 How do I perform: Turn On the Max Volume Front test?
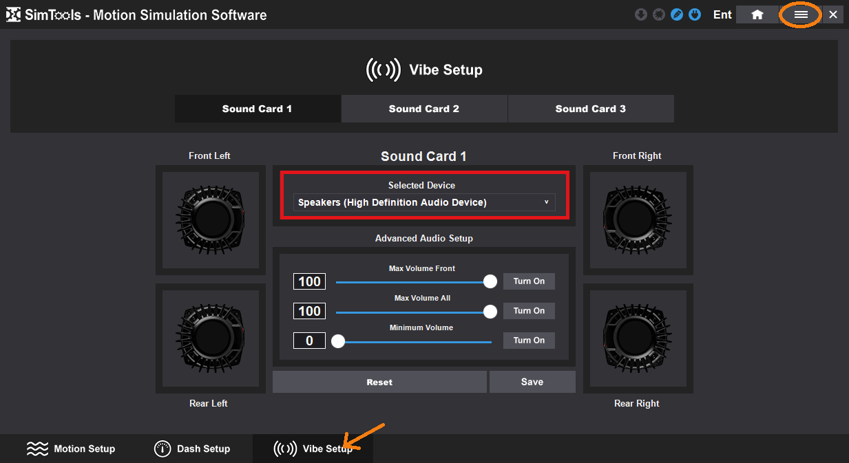pyautogui.click(x=529, y=281)
